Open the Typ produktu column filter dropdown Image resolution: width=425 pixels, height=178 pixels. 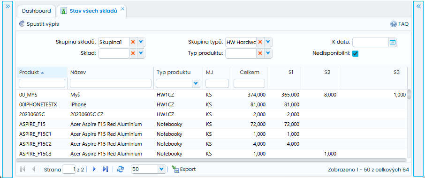coord(196,83)
